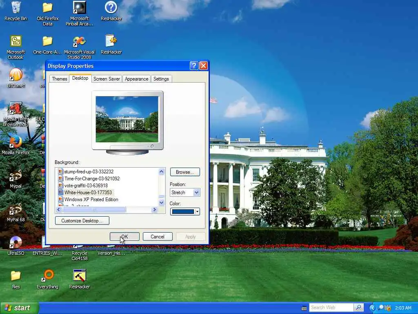Open the Mypal browser shortcut
Viewport: 418px width, 314px height.
pos(16,179)
